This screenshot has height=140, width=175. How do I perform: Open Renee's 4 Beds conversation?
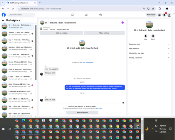[17, 63]
